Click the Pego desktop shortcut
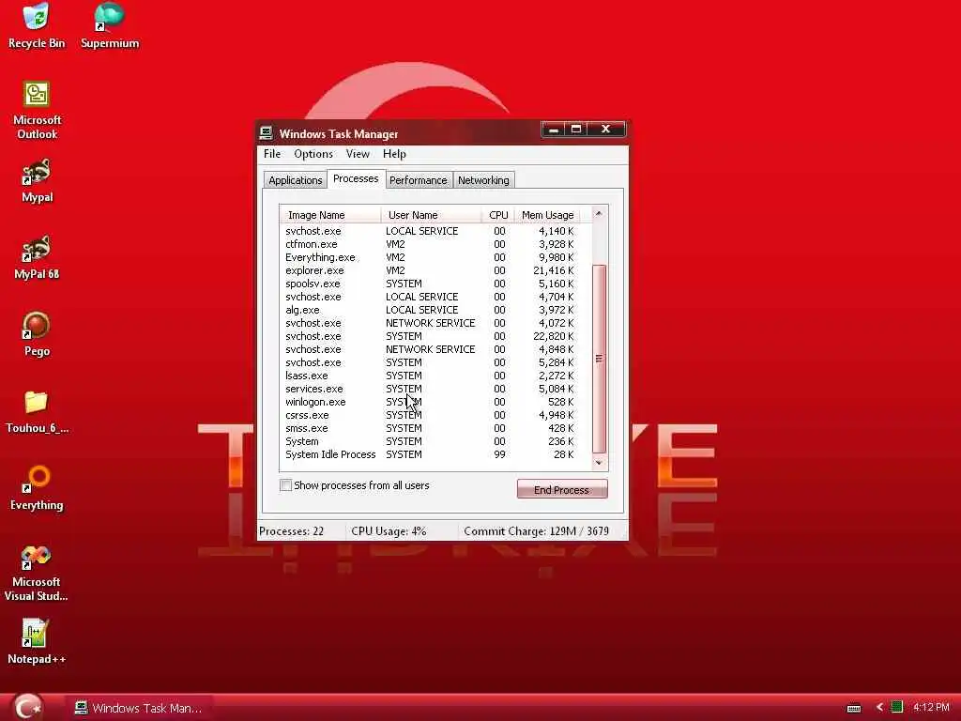This screenshot has height=721, width=961. [37, 335]
